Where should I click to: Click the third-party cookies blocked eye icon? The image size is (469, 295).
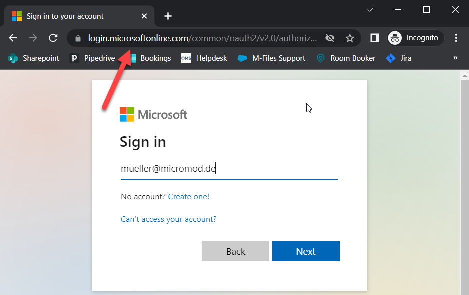[329, 38]
